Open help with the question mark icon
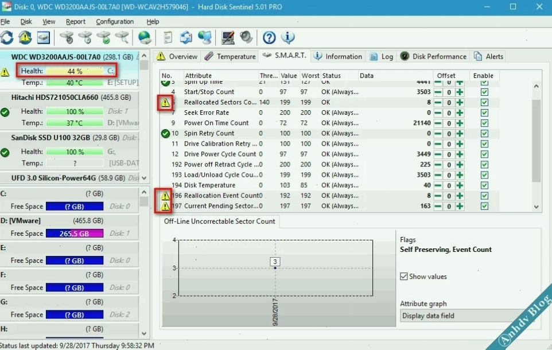Screen dimensions: 552x350 (x=269, y=37)
